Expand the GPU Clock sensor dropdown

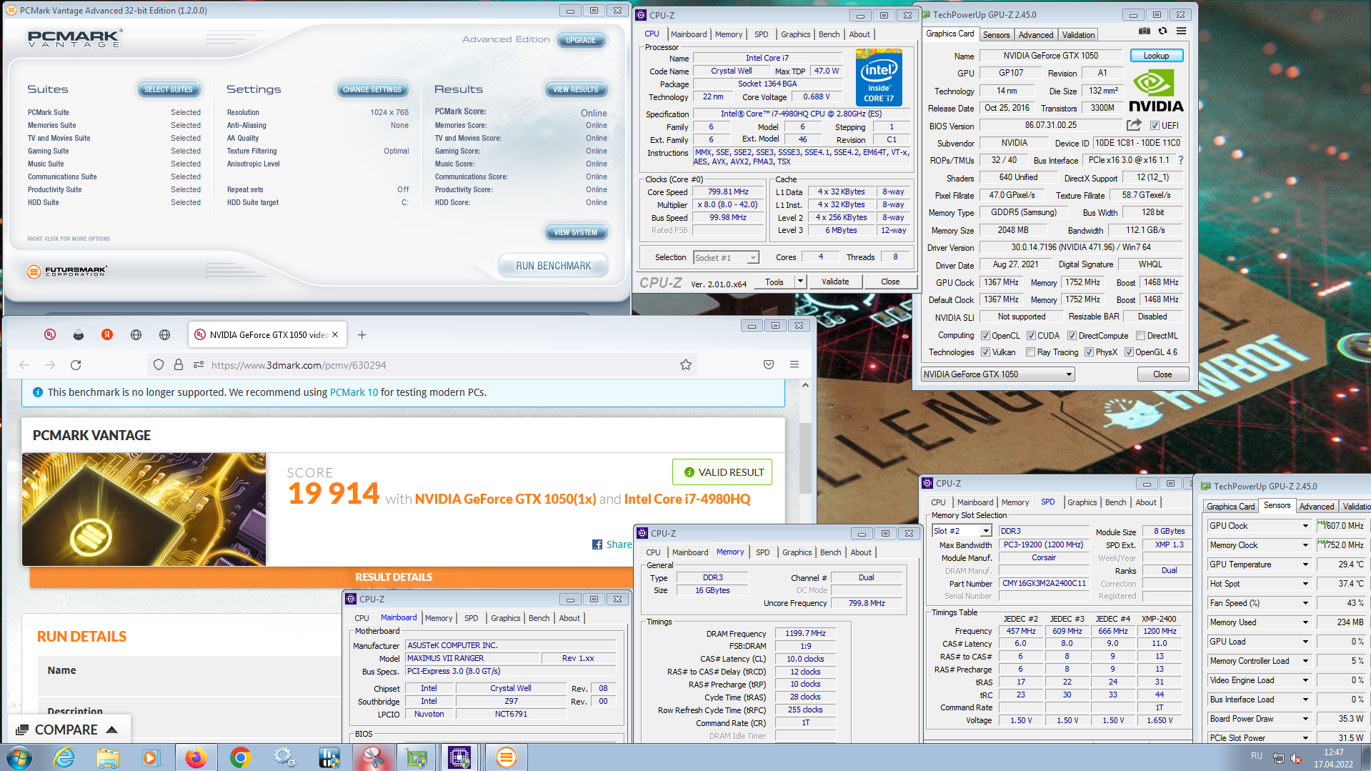pos(1305,526)
